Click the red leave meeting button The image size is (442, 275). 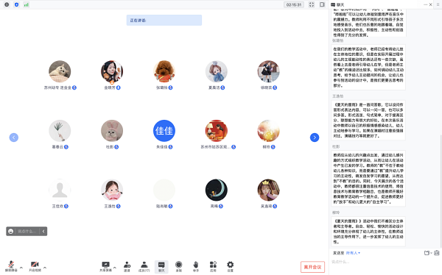(x=312, y=267)
